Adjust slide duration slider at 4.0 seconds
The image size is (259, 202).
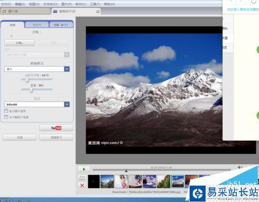(x=27, y=80)
